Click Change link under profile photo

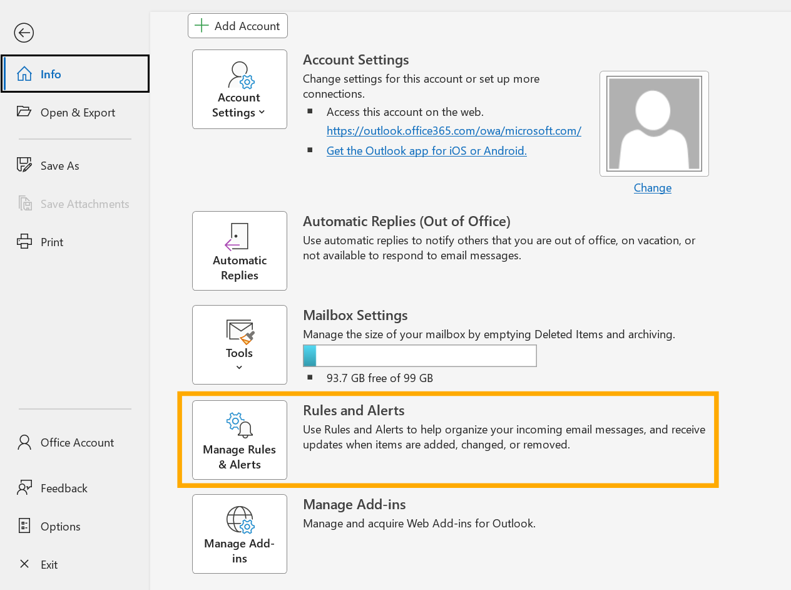tap(652, 187)
